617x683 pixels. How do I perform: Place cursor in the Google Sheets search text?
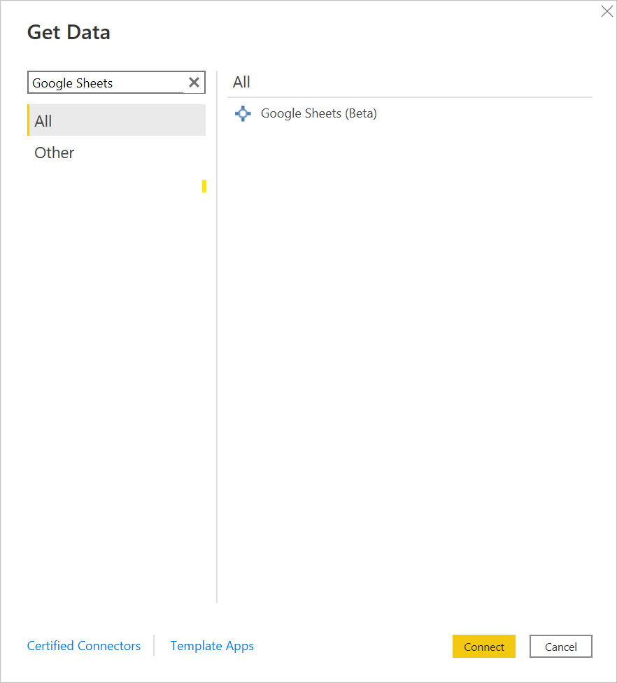(72, 82)
